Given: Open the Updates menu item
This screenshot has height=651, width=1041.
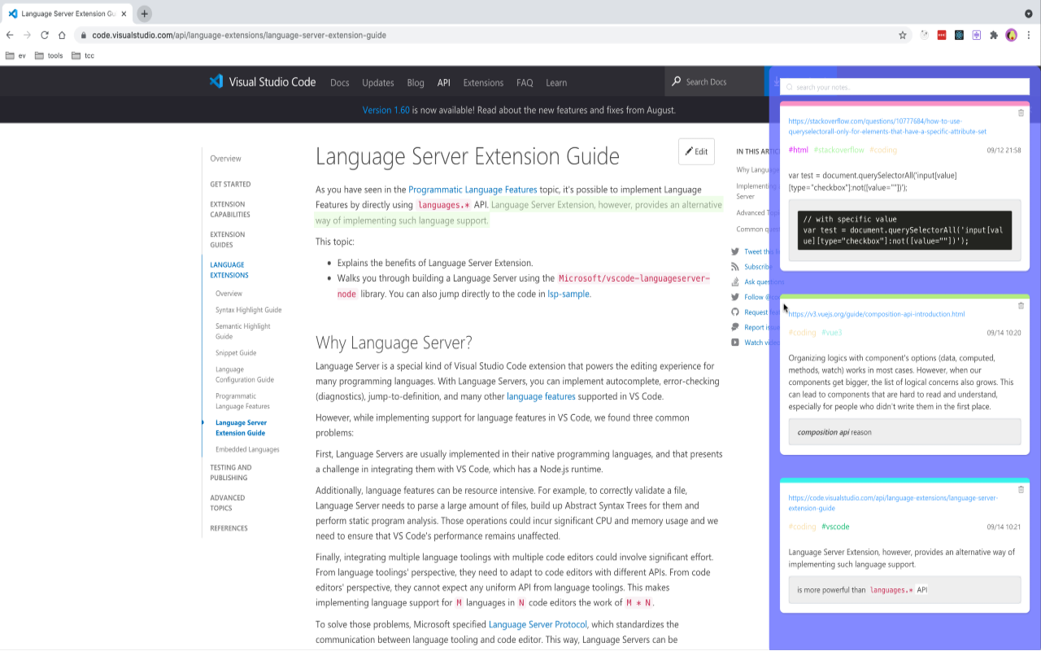Looking at the screenshot, I should coord(378,82).
